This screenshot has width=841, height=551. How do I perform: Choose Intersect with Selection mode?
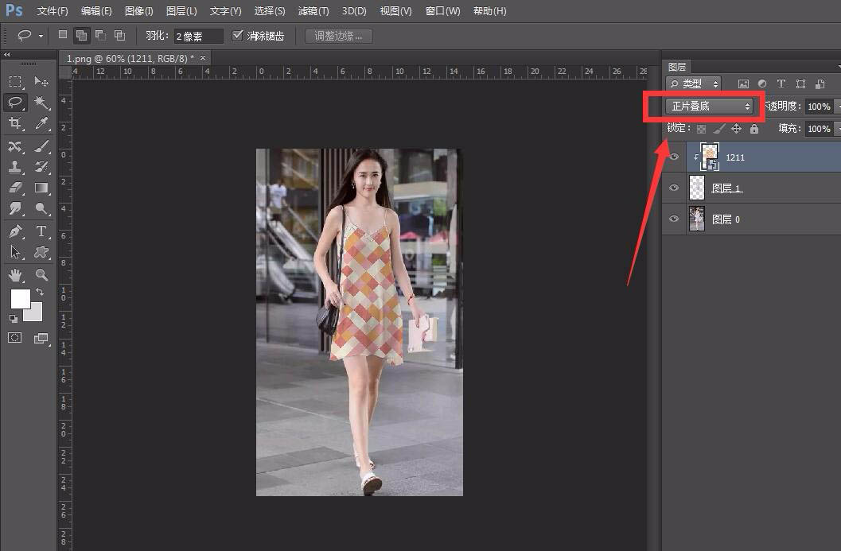coord(119,35)
